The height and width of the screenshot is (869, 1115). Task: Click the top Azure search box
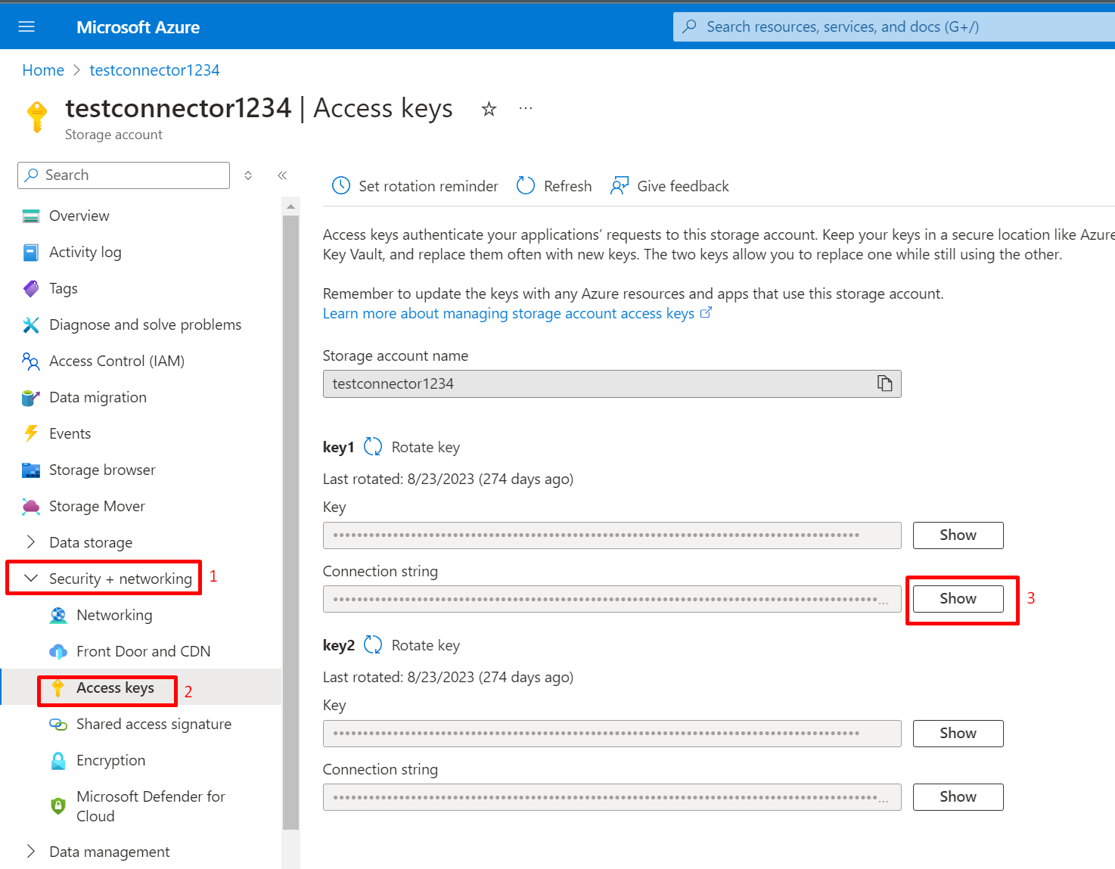click(x=893, y=27)
